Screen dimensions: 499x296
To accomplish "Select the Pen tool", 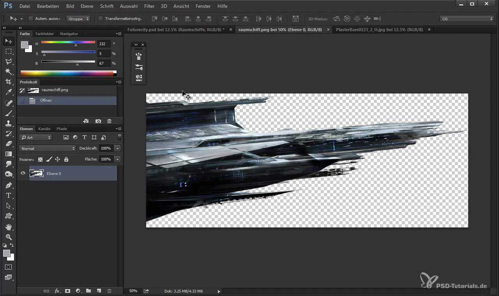I will (9, 185).
